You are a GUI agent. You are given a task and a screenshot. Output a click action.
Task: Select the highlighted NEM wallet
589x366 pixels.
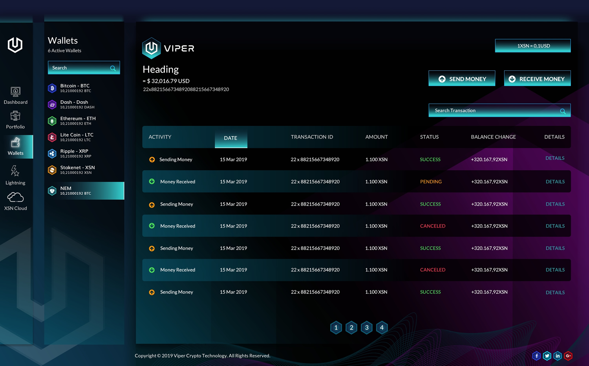84,191
